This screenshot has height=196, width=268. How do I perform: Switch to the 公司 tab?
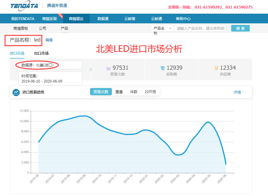click(x=43, y=28)
